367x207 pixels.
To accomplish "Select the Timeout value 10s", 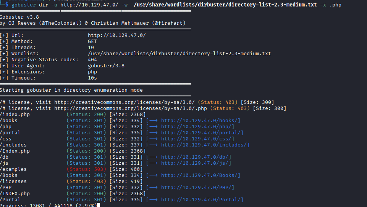I will tap(92, 78).
